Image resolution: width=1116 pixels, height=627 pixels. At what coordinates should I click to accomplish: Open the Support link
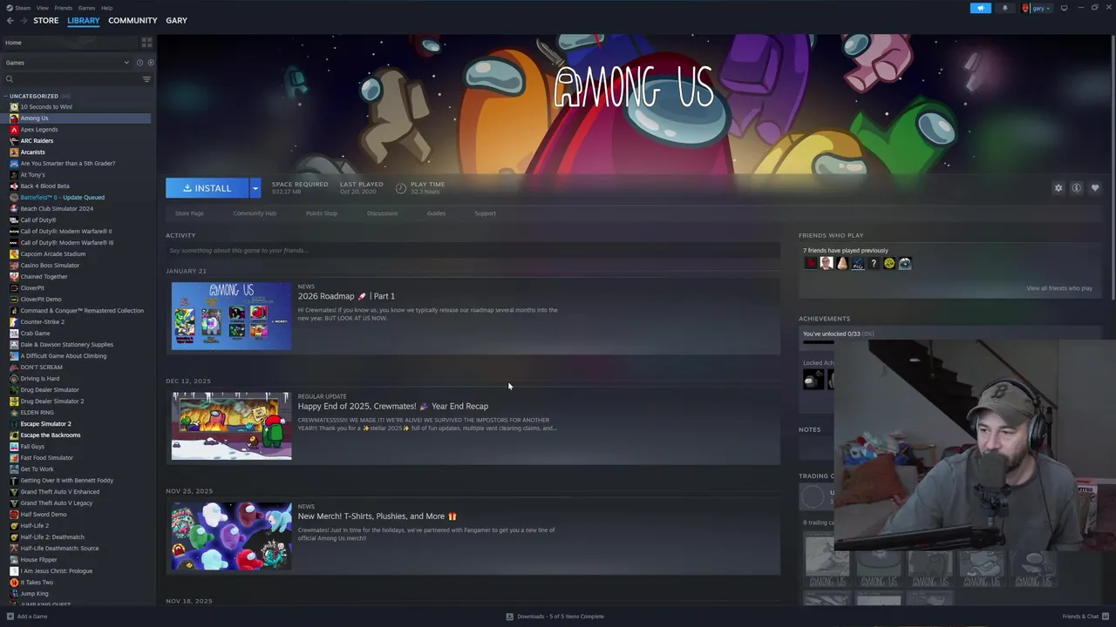(485, 213)
